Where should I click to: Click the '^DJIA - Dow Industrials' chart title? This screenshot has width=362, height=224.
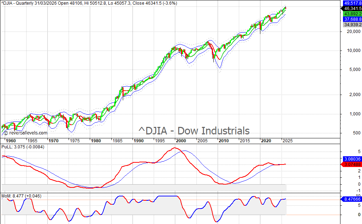(194, 130)
